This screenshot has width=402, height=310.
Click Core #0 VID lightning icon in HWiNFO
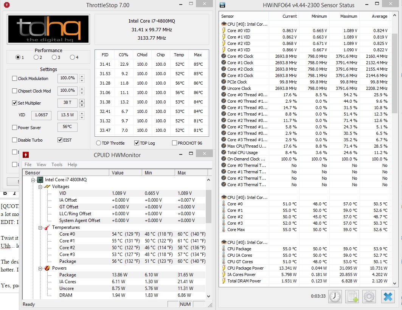coord(224,31)
